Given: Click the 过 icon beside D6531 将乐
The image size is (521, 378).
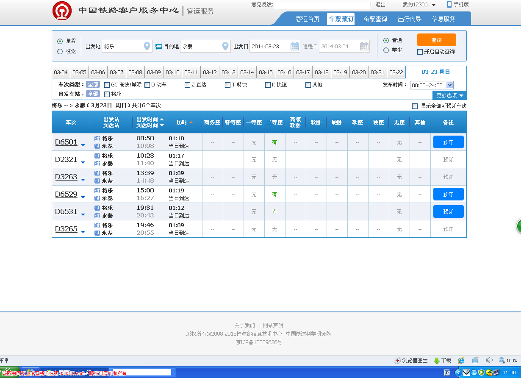Looking at the screenshot, I should (97, 208).
